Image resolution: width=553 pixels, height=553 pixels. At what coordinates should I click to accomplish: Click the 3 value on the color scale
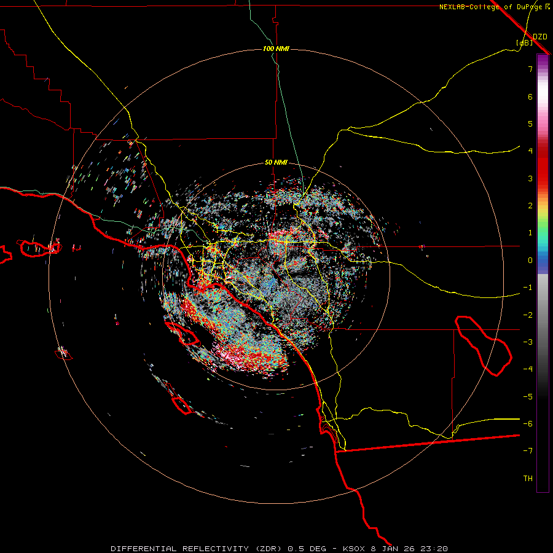pyautogui.click(x=530, y=178)
